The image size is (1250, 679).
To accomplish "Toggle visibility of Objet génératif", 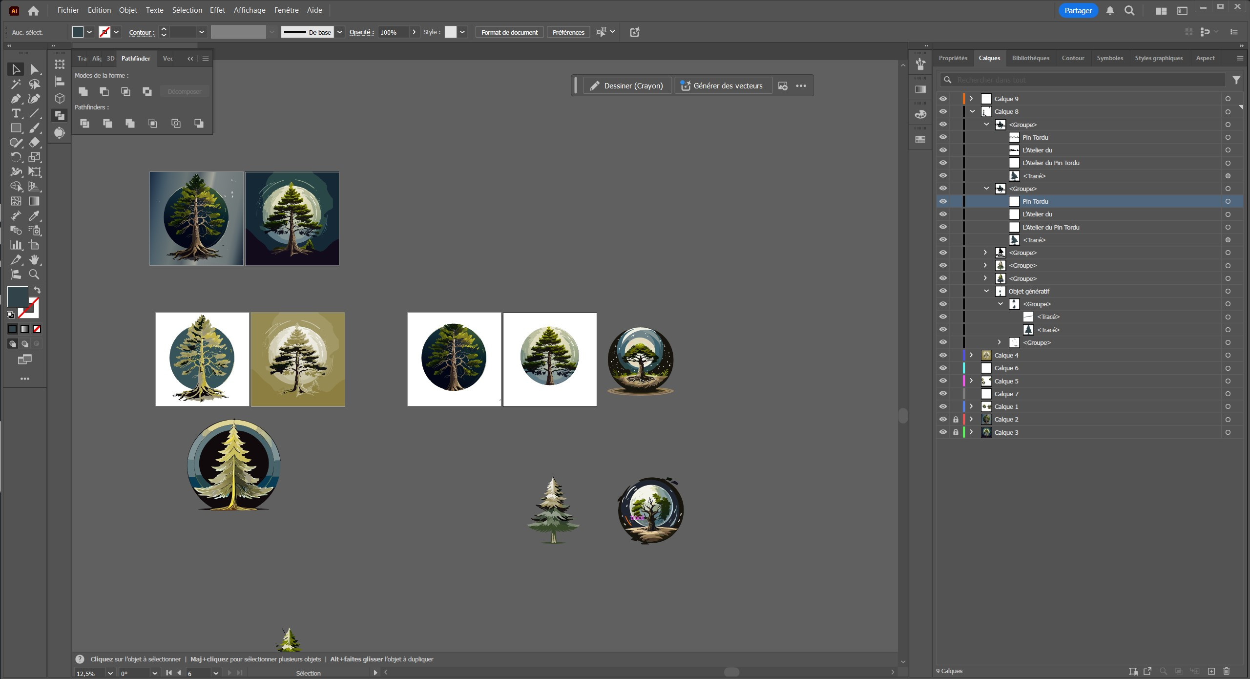I will [943, 291].
